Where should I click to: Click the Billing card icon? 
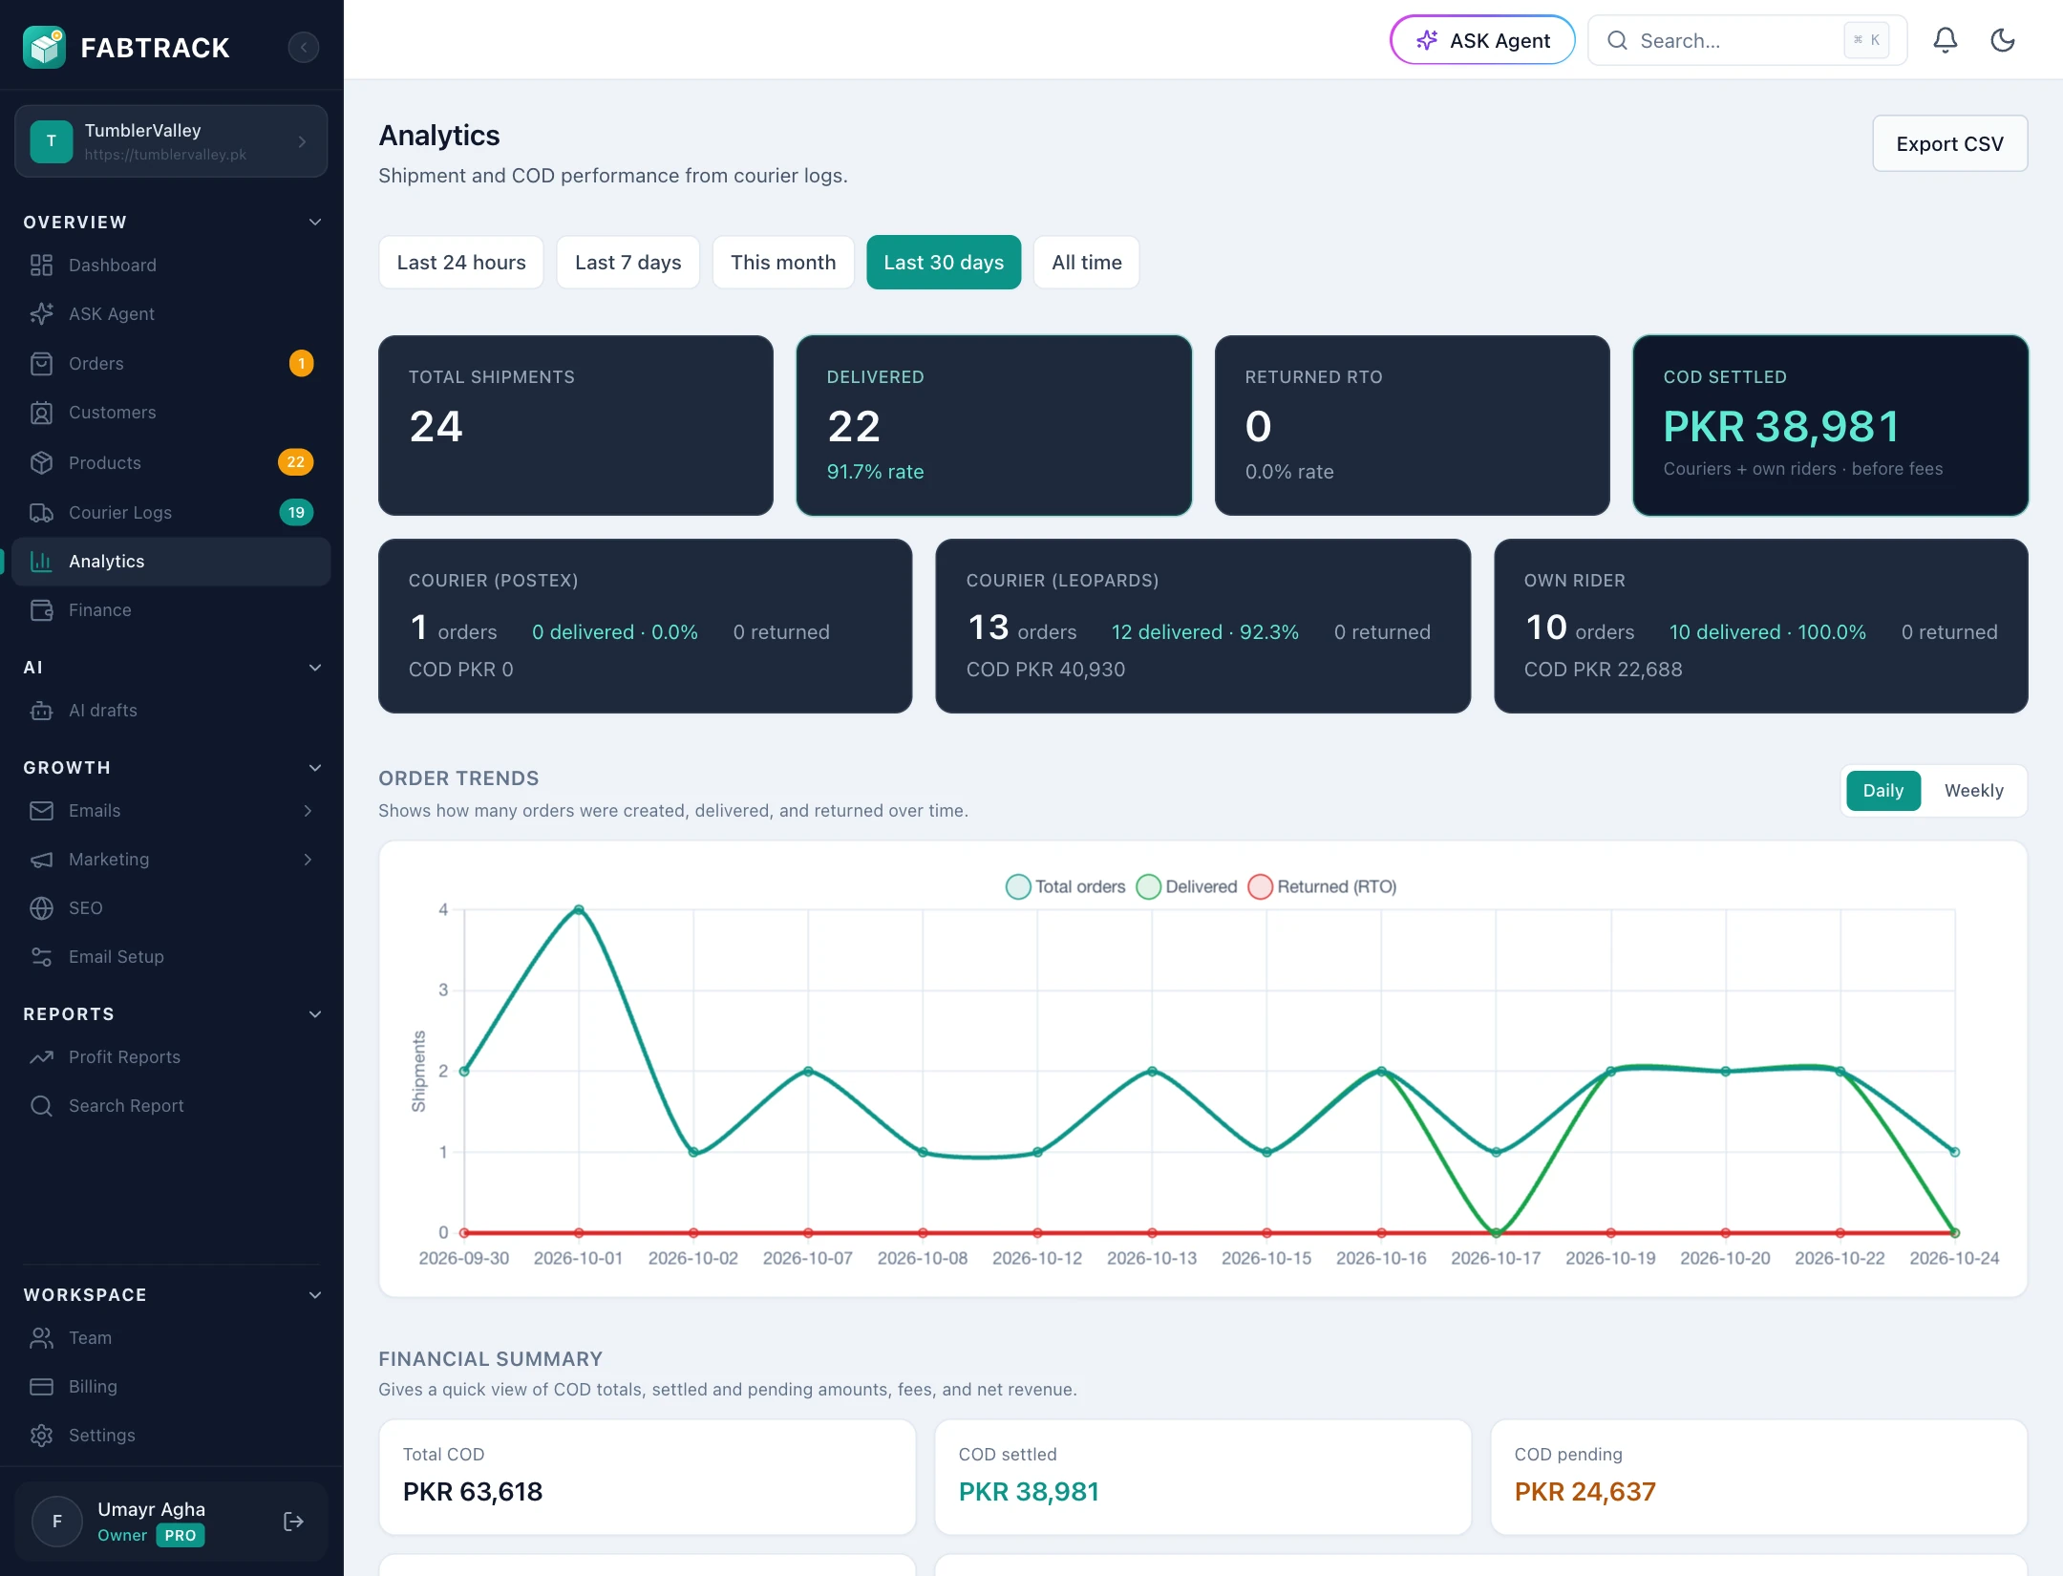pos(41,1386)
